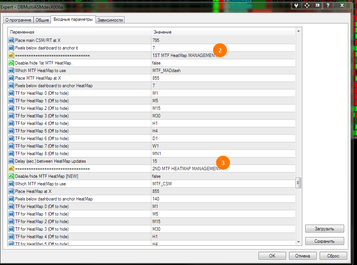Open the Общие tab
Viewport: 357px width, 265px height.
tap(42, 20)
